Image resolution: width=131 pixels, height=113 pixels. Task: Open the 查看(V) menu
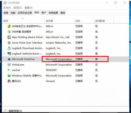tap(28, 8)
